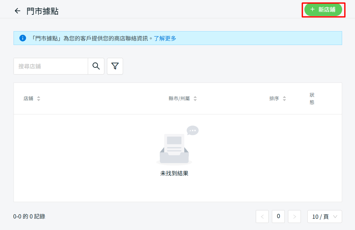Click the 店鋪 column header label

click(28, 99)
